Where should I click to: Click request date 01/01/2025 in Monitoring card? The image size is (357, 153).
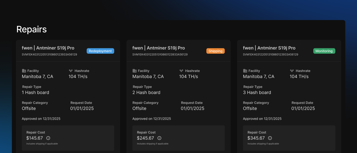pos(303,108)
